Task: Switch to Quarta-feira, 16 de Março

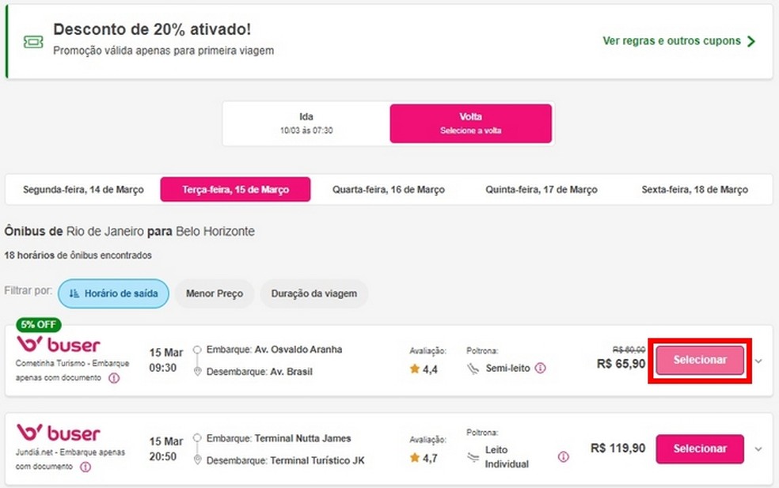Action: pos(388,190)
